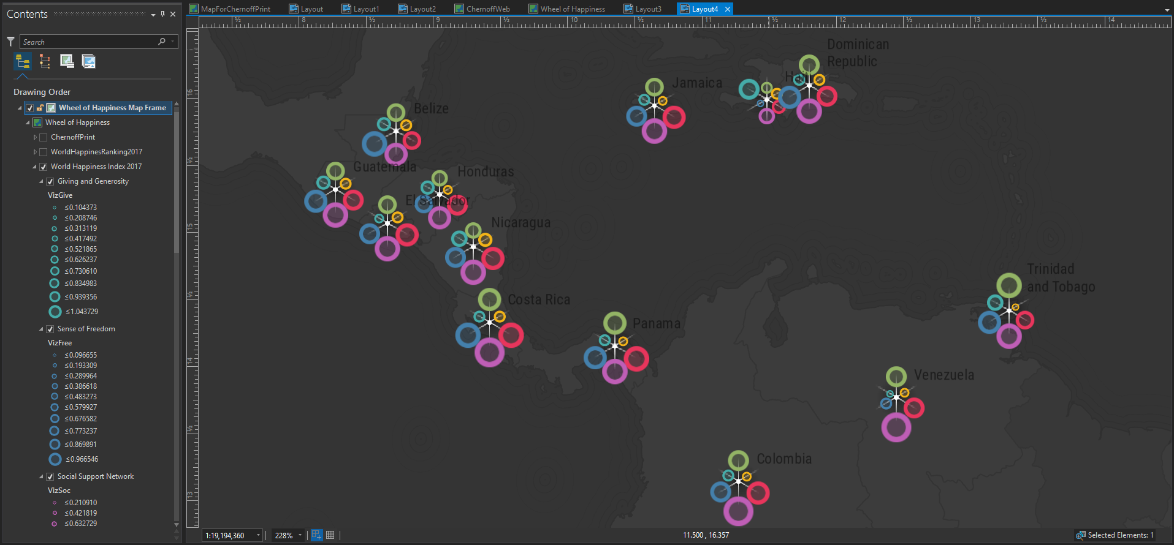This screenshot has height=545, width=1174.
Task: Click the filter funnel icon in Contents
Action: tap(10, 42)
